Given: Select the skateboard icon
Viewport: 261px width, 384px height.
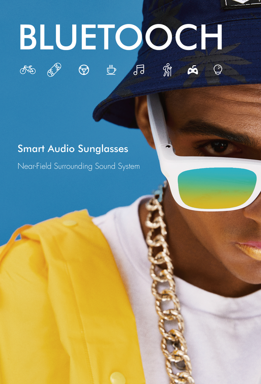Looking at the screenshot, I should point(54,70).
